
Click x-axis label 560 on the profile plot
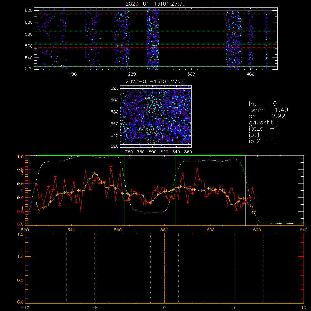(118, 230)
